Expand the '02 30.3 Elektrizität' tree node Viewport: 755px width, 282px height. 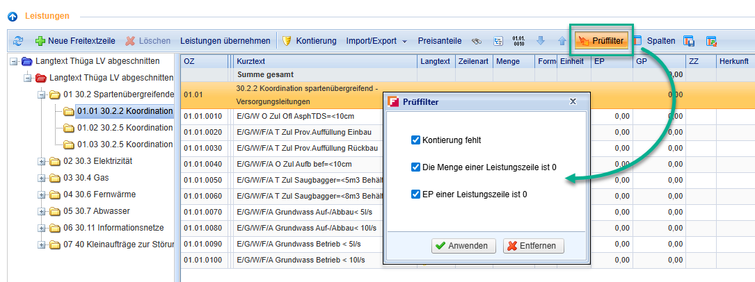click(42, 161)
